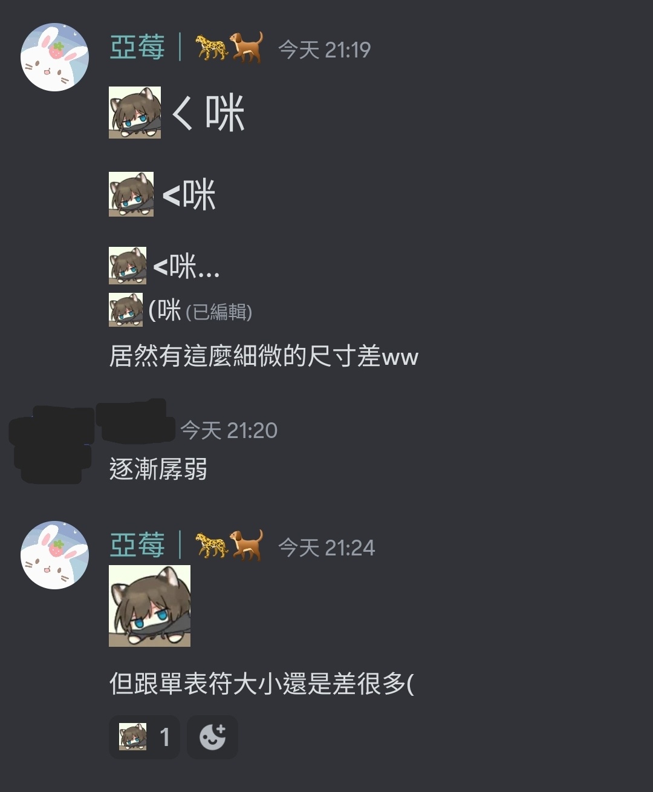Open the large cat-ear emoji image at 21:24
This screenshot has height=792, width=653.
pyautogui.click(x=149, y=606)
